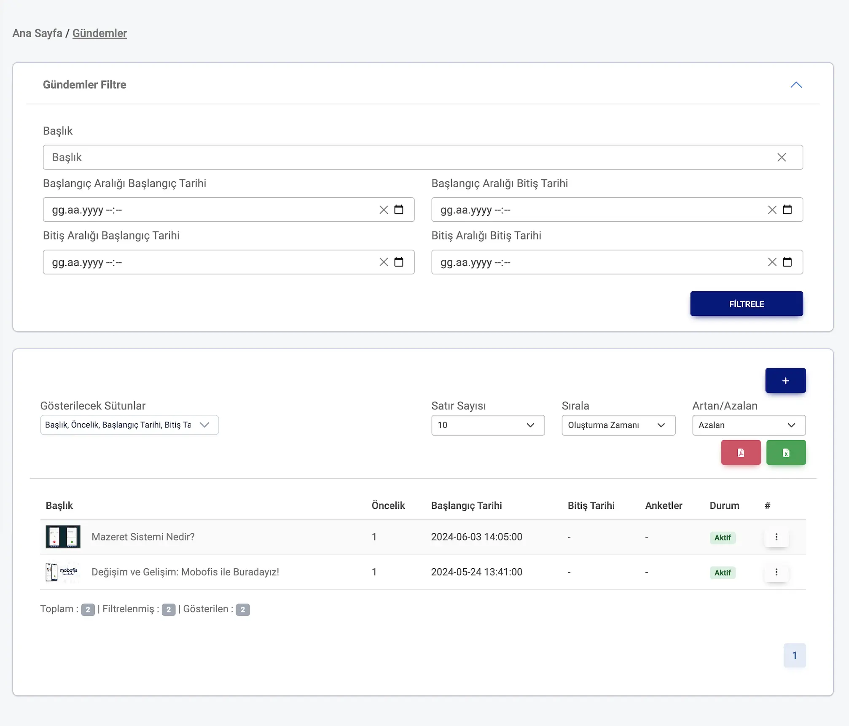Open calendar for Başlangıç Aralığı Başlangıç Tarihi

[399, 210]
